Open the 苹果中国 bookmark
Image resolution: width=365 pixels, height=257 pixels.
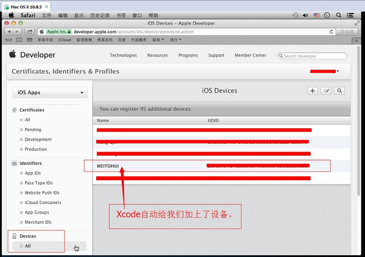coord(45,40)
